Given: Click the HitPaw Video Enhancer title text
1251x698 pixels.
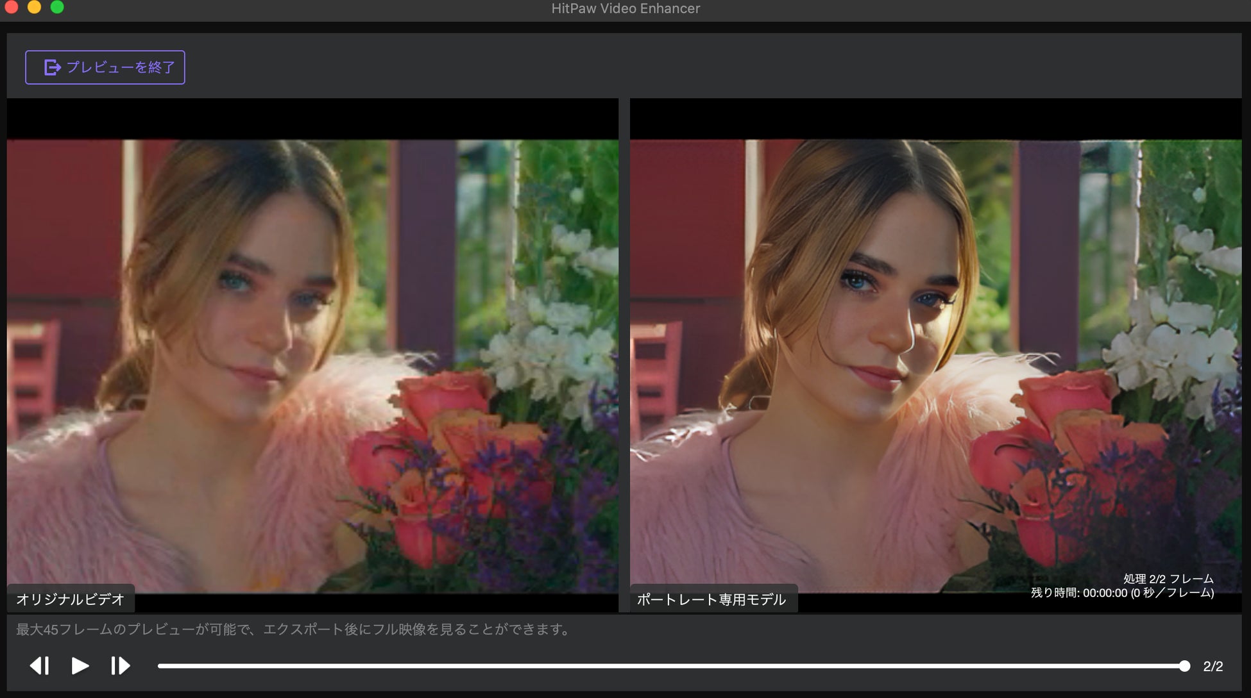Looking at the screenshot, I should (x=625, y=8).
